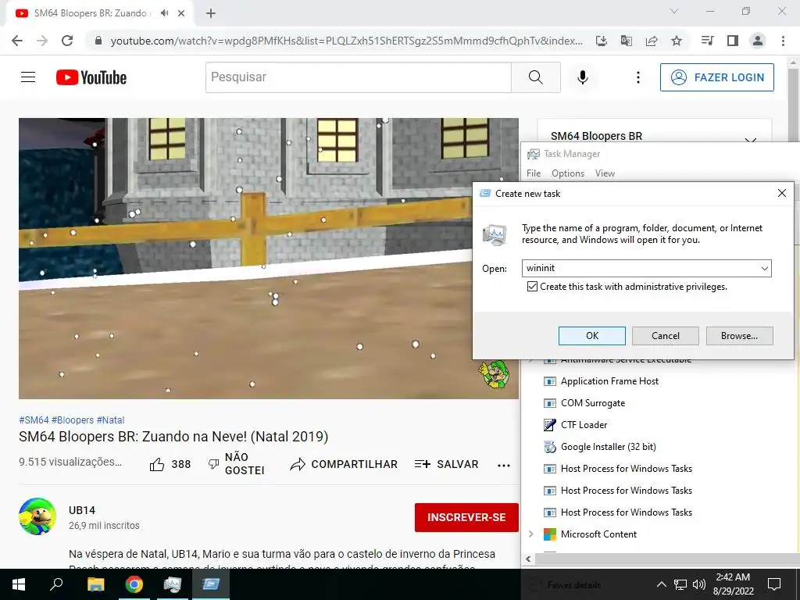Toggle Chrome side panel icon
This screenshot has width=800, height=600.
click(733, 41)
